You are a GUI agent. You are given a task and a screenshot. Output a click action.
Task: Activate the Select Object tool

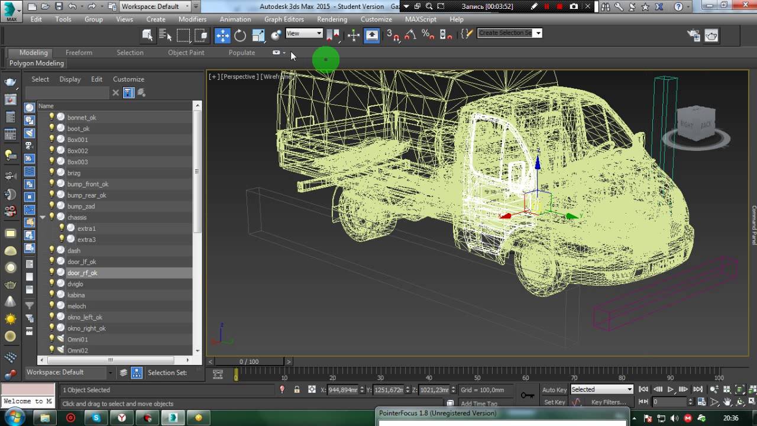(x=147, y=35)
